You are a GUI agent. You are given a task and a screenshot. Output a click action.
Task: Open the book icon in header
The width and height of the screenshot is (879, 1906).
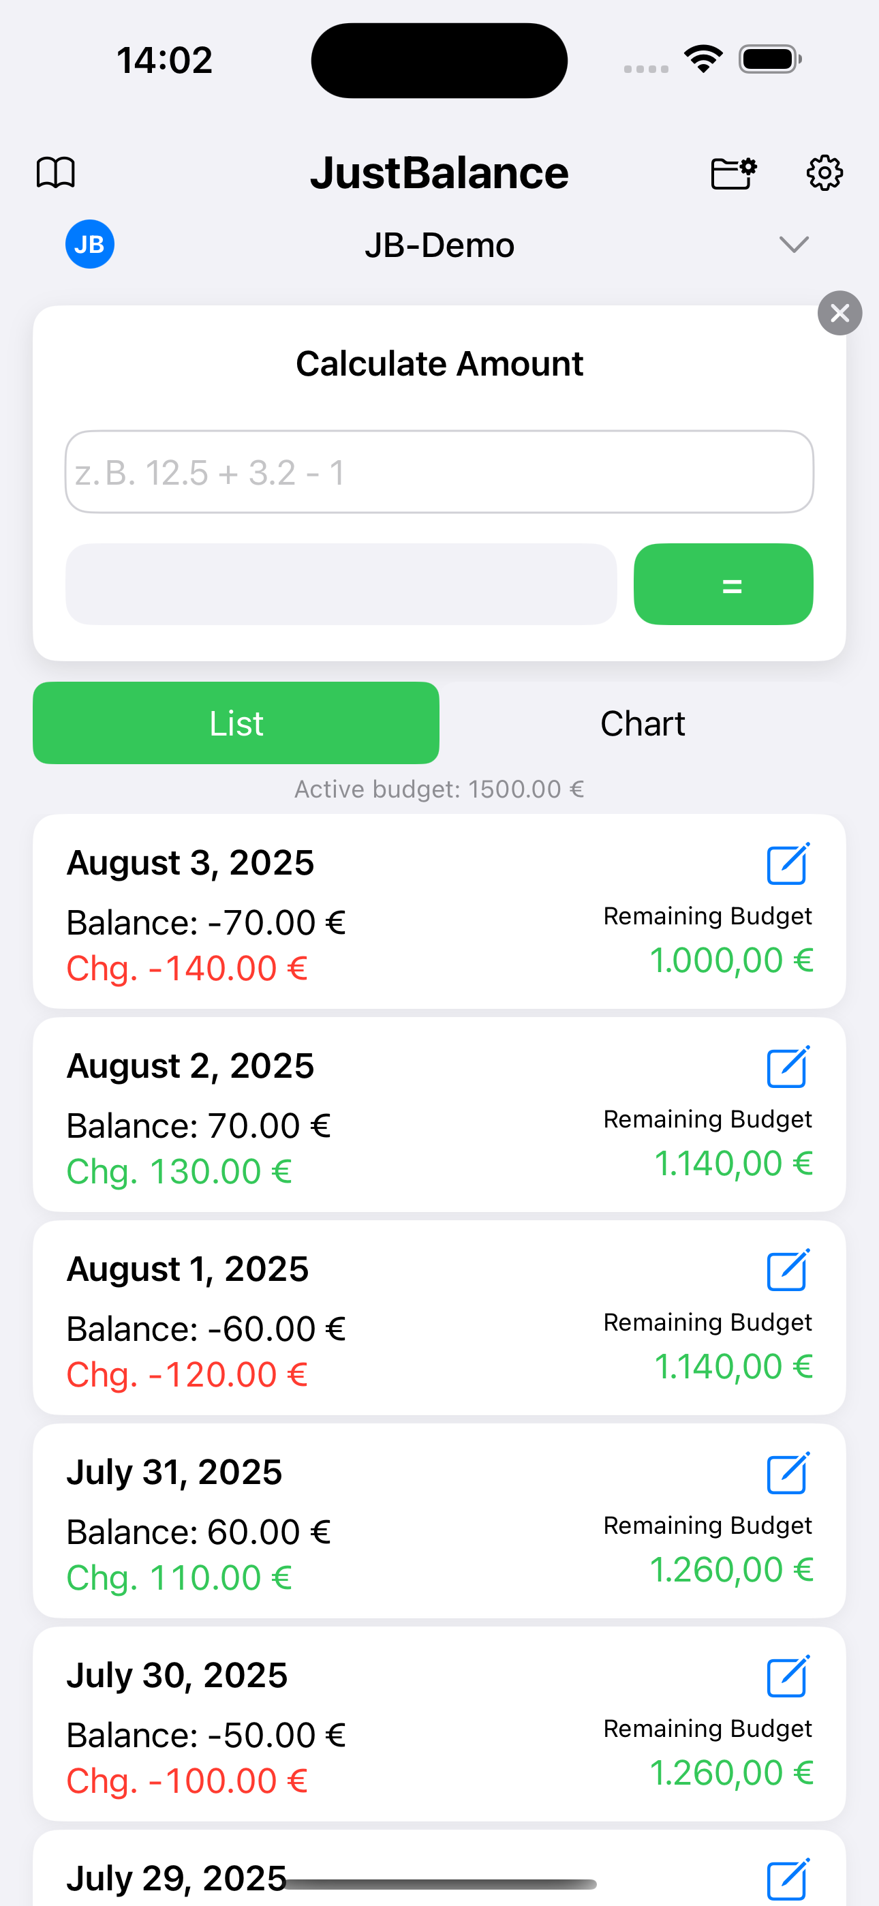click(55, 173)
